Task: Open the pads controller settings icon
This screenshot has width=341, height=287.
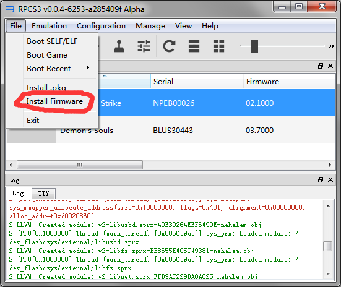Action: (119, 46)
